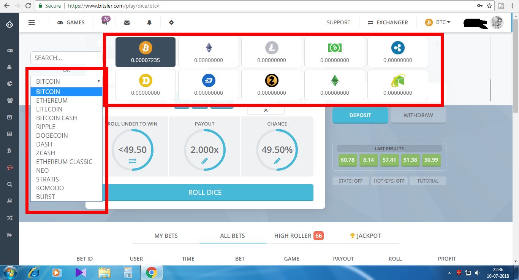Click the user avatar in top right
This screenshot has width=519, height=280.
[497, 22]
